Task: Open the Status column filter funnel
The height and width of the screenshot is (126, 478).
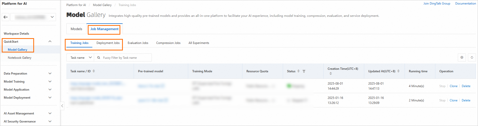Action: pyautogui.click(x=304, y=71)
